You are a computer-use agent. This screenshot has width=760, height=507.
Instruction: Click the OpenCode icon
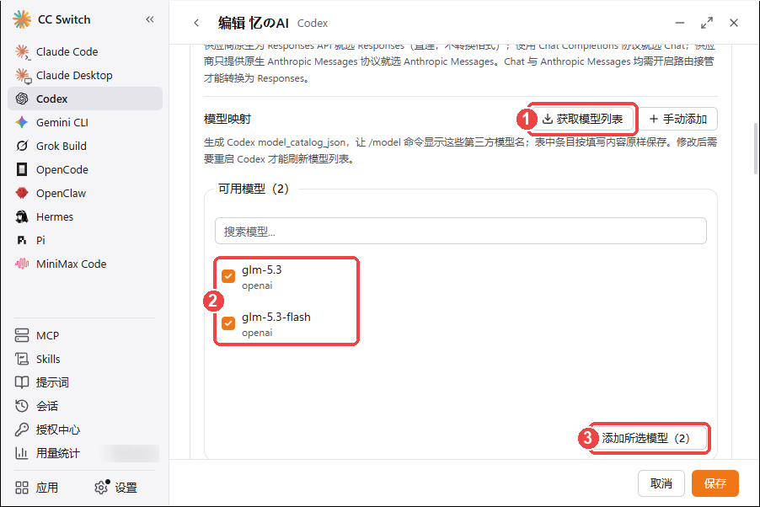tap(22, 169)
